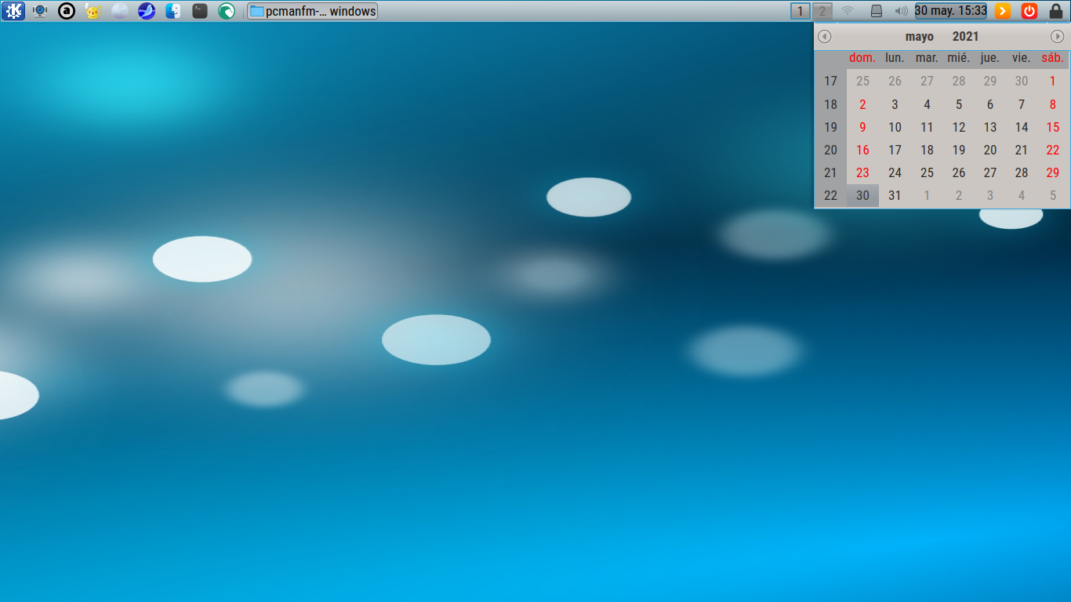Launch the golden teapot application icon
This screenshot has width=1071, height=602.
click(x=93, y=11)
